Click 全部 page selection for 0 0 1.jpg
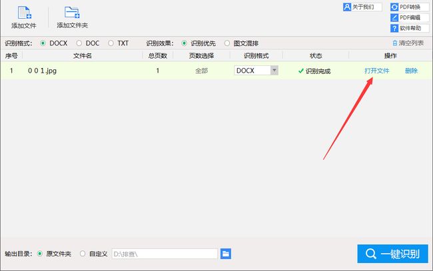The image size is (433, 271). 201,71
